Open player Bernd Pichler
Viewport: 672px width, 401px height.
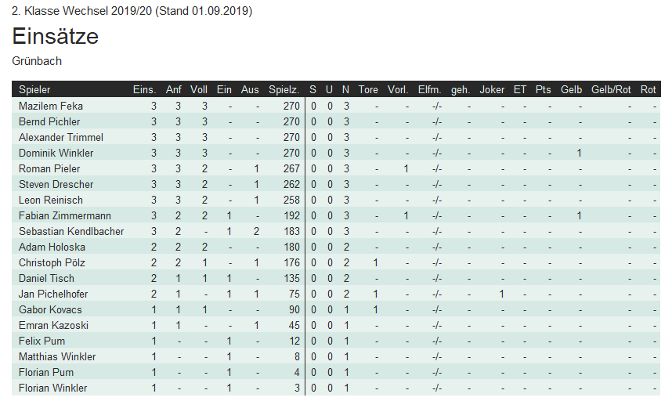(x=49, y=121)
